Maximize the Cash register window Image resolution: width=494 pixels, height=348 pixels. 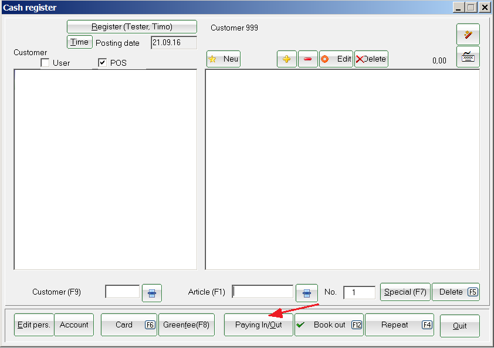click(x=471, y=7)
